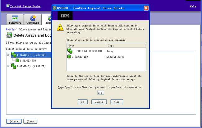The image size is (202, 128).
Task: Click the 'Array' type cell
Action: tap(110, 51)
